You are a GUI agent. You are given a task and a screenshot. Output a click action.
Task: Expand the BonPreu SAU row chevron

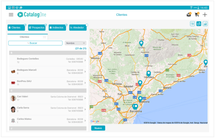coord(85,83)
